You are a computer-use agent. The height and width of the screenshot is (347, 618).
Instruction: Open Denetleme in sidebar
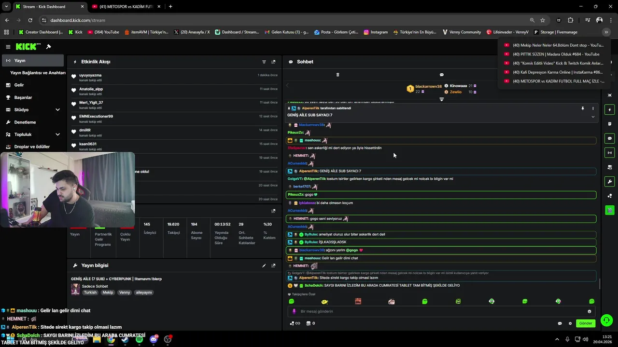click(33, 122)
